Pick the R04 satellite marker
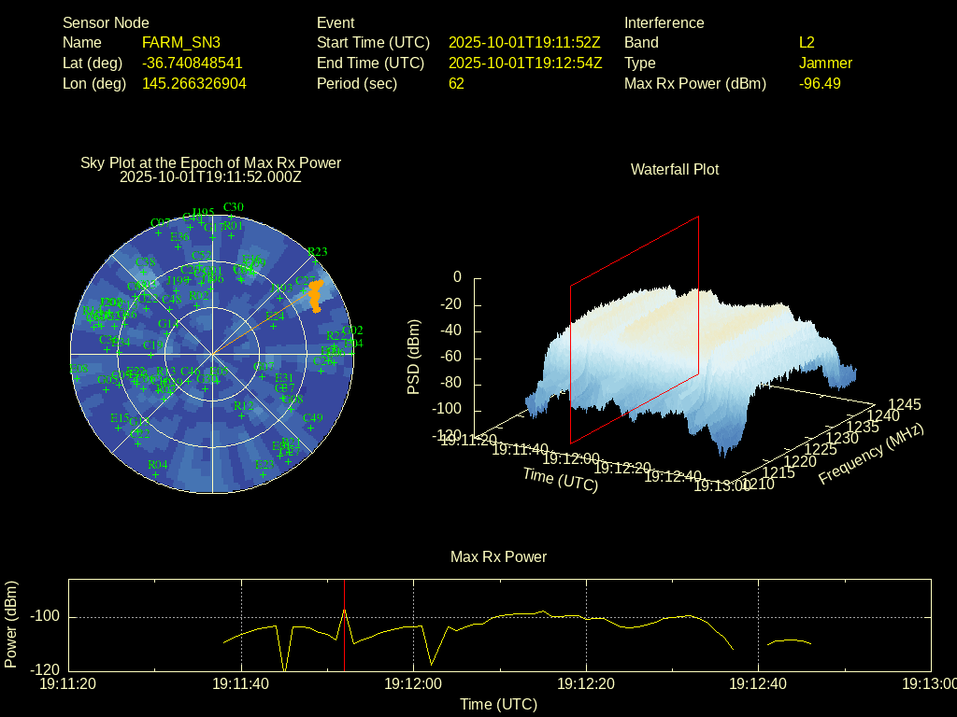The image size is (957, 717). point(157,475)
